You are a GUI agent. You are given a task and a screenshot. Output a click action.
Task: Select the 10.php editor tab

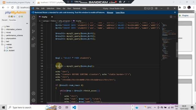44,17
